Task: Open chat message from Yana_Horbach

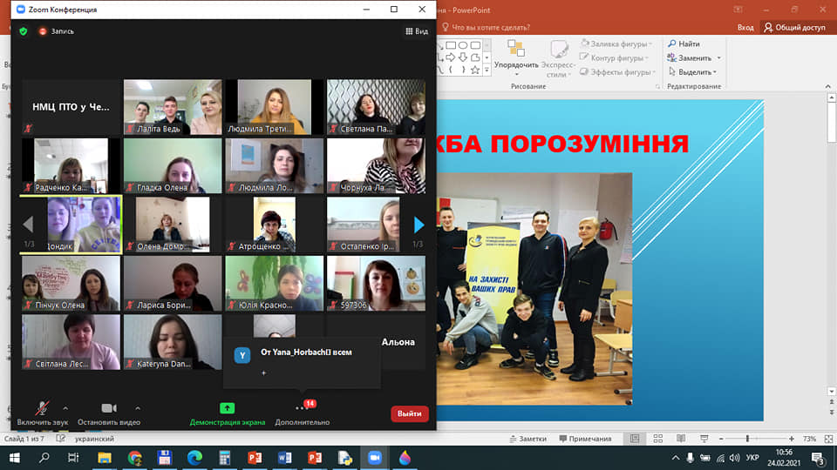Action: point(302,362)
